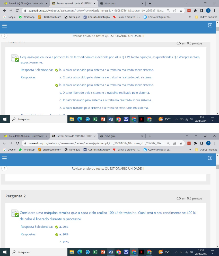This screenshot has height=256, width=219.
Task: Show hidden system tray icons in the lower taskbar
Action: [177, 252]
